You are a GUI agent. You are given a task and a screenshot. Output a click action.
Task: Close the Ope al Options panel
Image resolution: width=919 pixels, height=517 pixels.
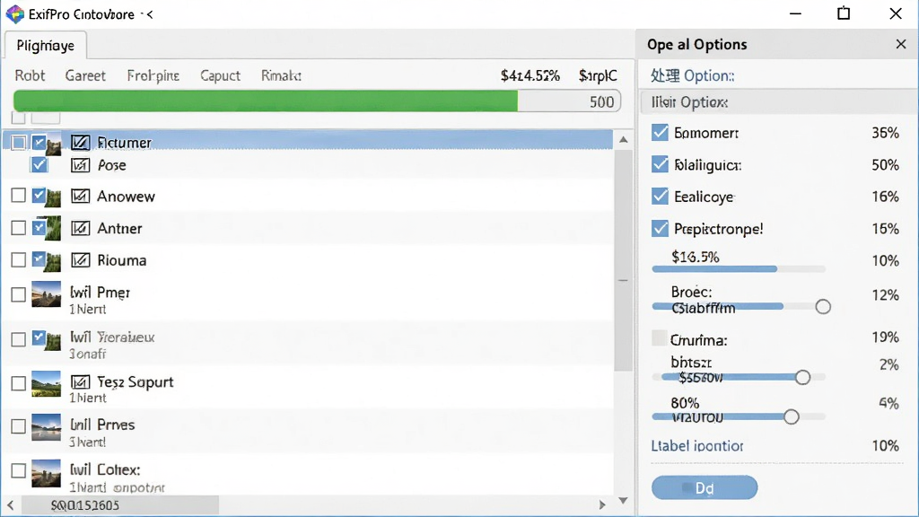coord(901,45)
